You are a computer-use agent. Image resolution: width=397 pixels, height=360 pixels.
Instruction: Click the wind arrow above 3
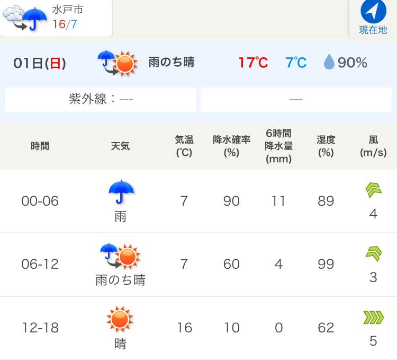coord(374,253)
